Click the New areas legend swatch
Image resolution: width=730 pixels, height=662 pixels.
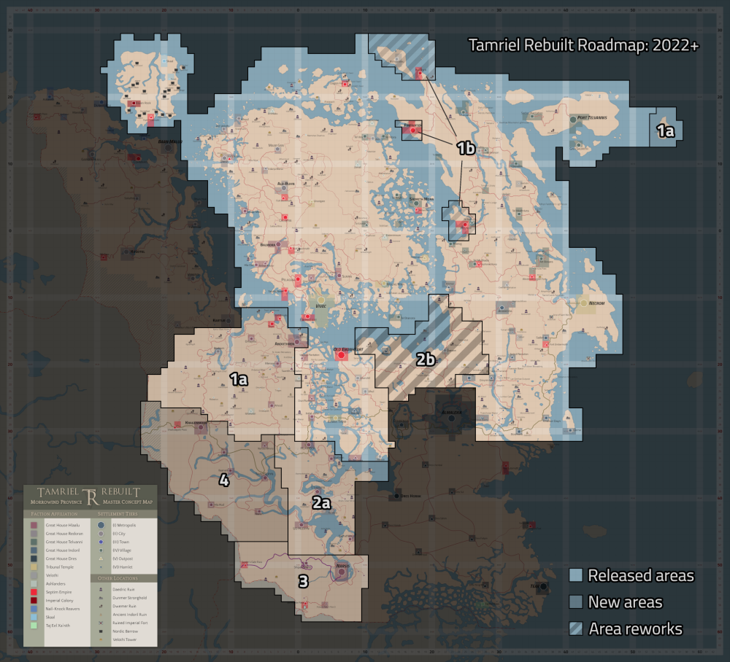576,602
